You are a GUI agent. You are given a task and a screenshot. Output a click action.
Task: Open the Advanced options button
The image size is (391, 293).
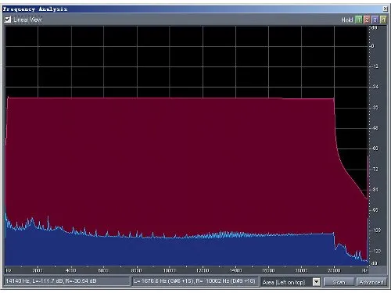(371, 282)
